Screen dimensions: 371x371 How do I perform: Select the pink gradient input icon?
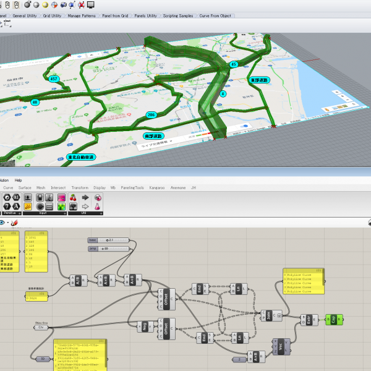tap(61, 197)
